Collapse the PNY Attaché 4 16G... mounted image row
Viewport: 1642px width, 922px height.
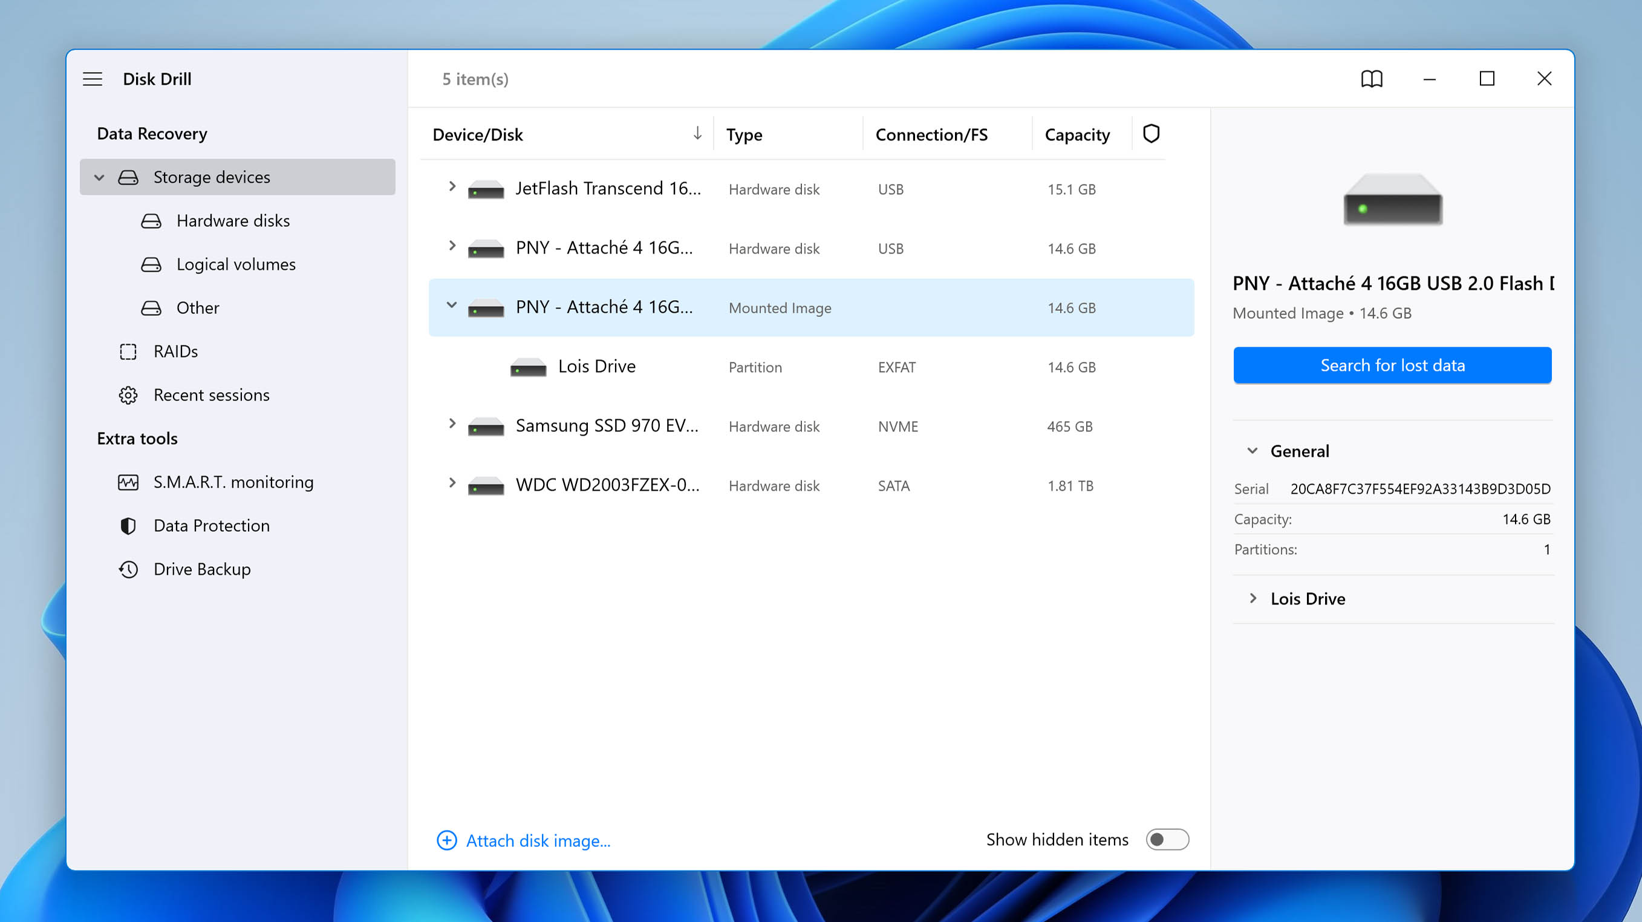pos(452,307)
